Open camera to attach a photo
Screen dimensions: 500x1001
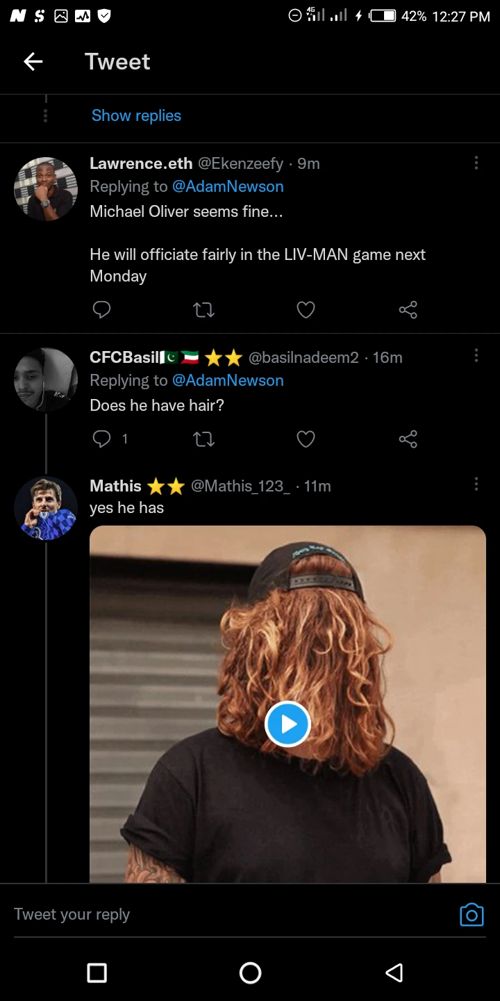click(x=472, y=915)
